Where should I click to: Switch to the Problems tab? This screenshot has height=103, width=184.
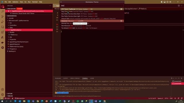click(x=58, y=78)
